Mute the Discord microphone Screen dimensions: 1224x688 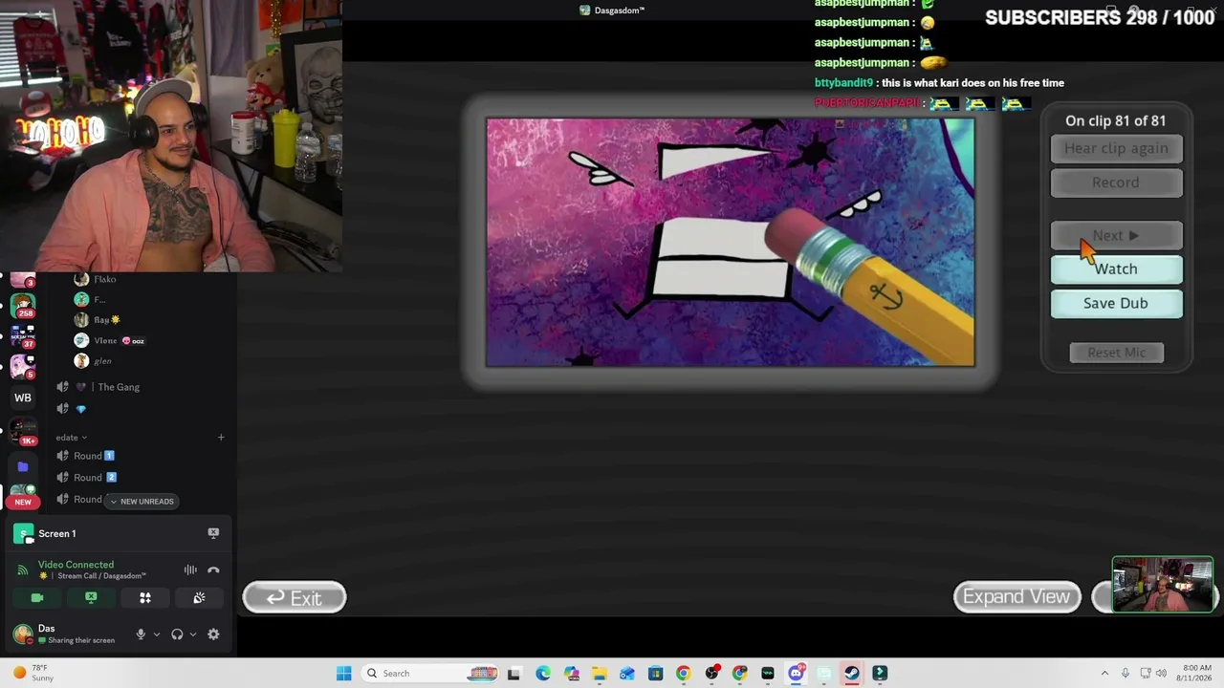[x=141, y=634]
